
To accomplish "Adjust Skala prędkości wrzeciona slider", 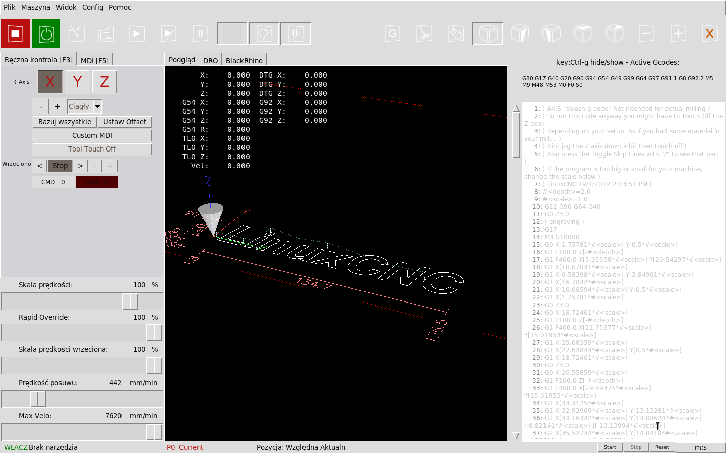I will click(x=154, y=366).
